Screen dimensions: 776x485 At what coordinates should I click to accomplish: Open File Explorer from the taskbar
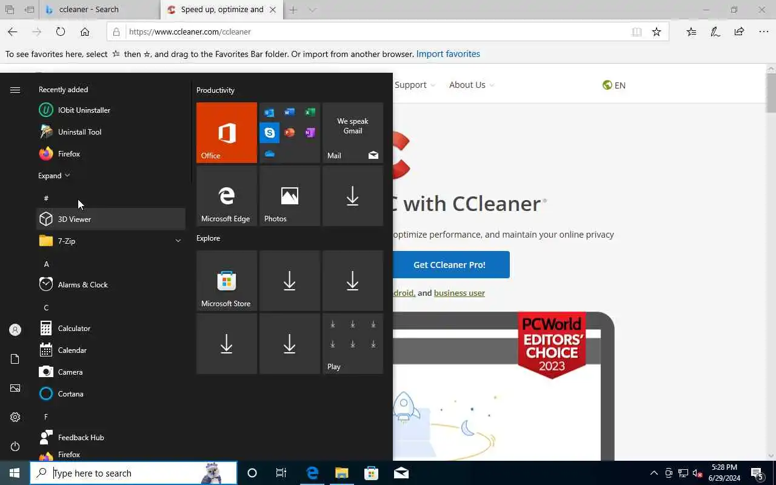pos(342,473)
